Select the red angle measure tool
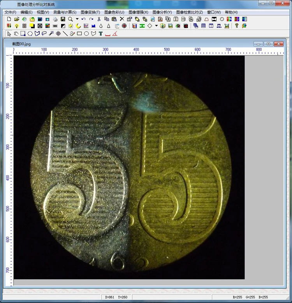The width and height of the screenshot is (292, 303). [x=115, y=34]
